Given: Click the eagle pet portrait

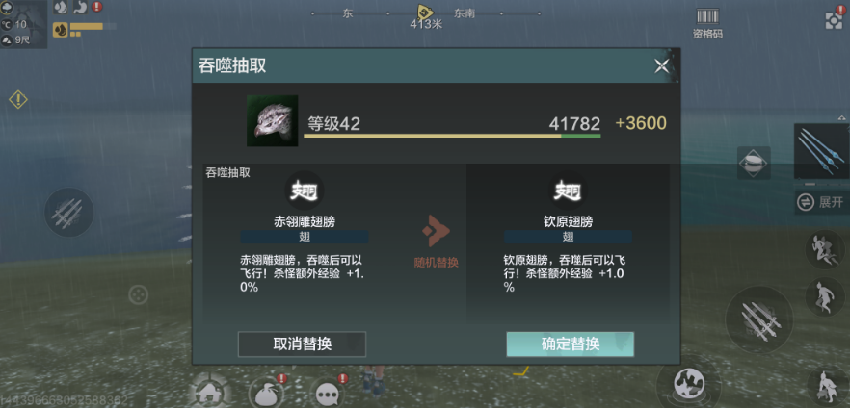Looking at the screenshot, I should [x=272, y=120].
